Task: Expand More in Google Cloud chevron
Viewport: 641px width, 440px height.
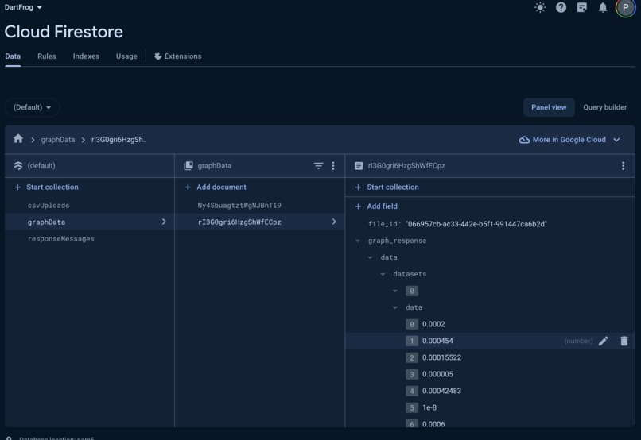Action: tap(616, 140)
